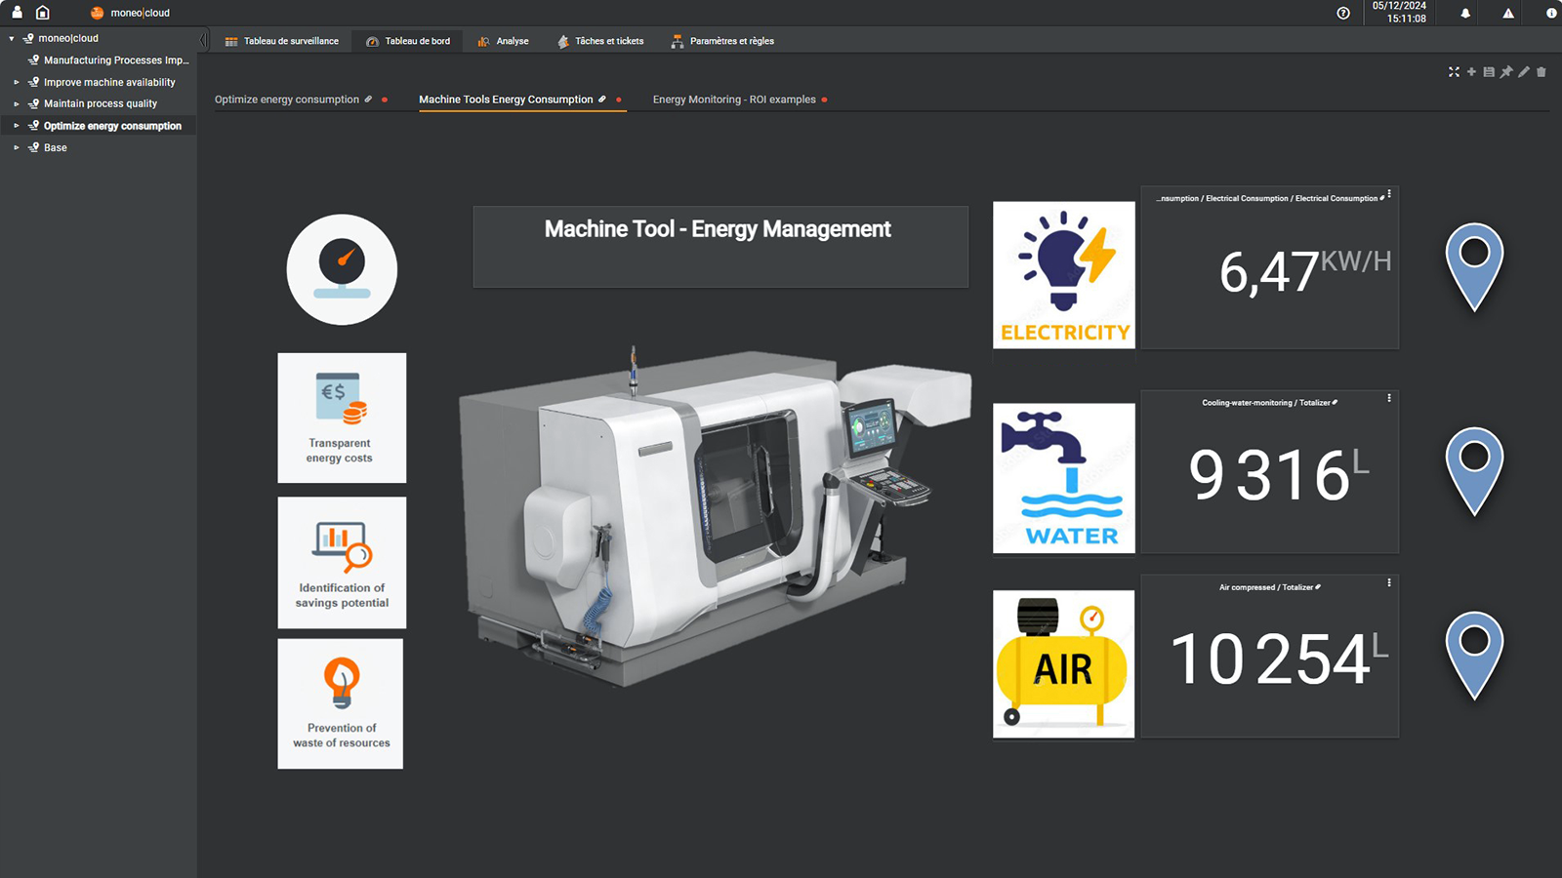The width and height of the screenshot is (1562, 878).
Task: View alerts using the warning triangle icon
Action: tap(1507, 14)
